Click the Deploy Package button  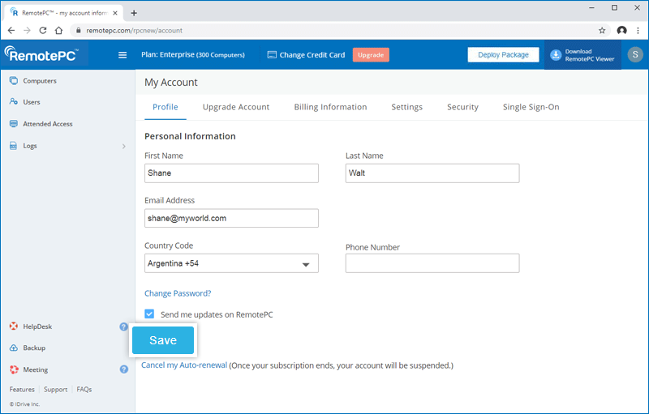503,54
